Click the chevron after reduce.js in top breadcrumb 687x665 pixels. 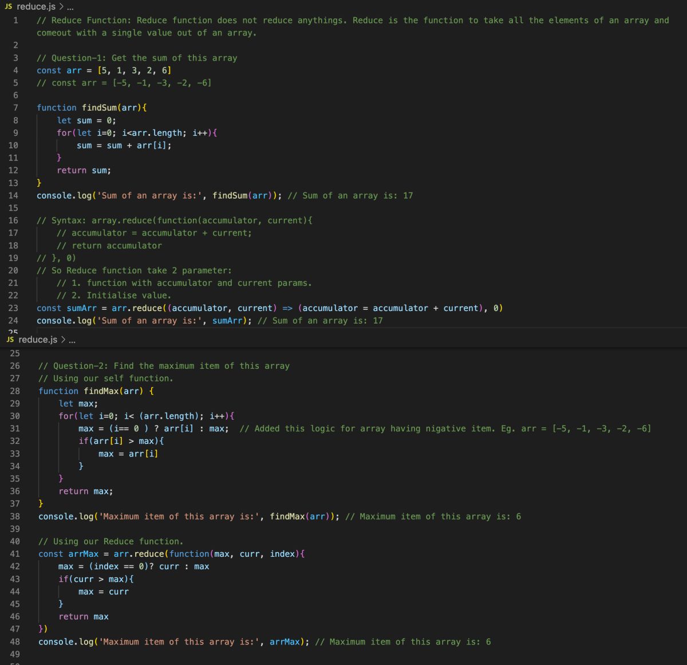point(61,7)
